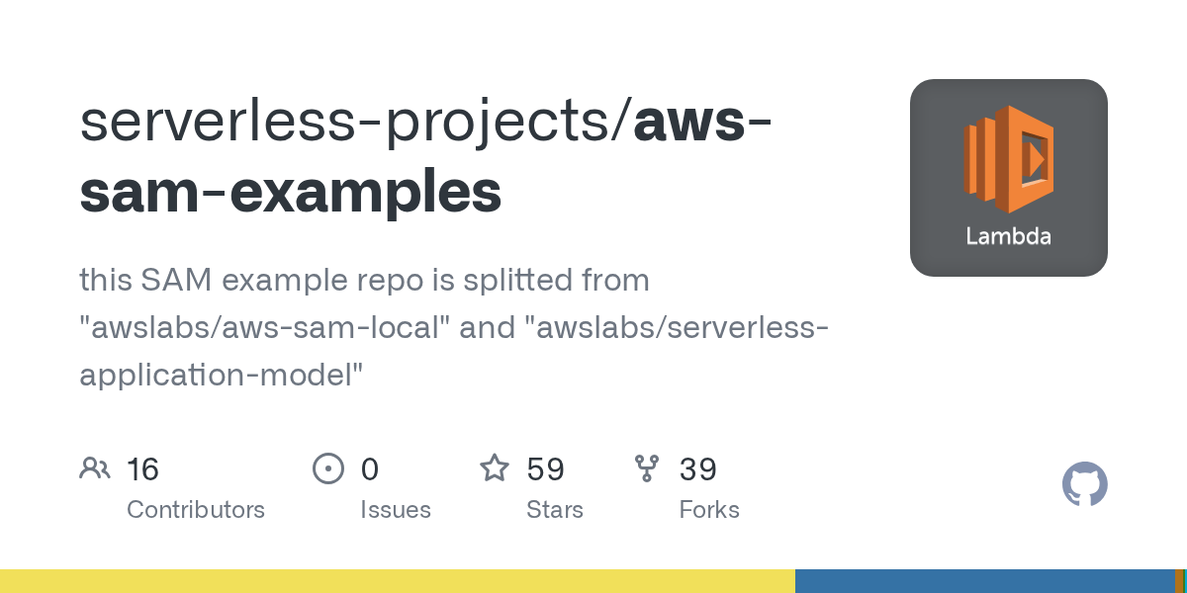Click the Contributors people icon
1187x593 pixels.
[x=95, y=467]
